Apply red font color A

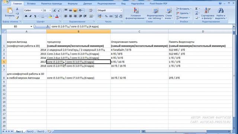[x=57, y=16]
